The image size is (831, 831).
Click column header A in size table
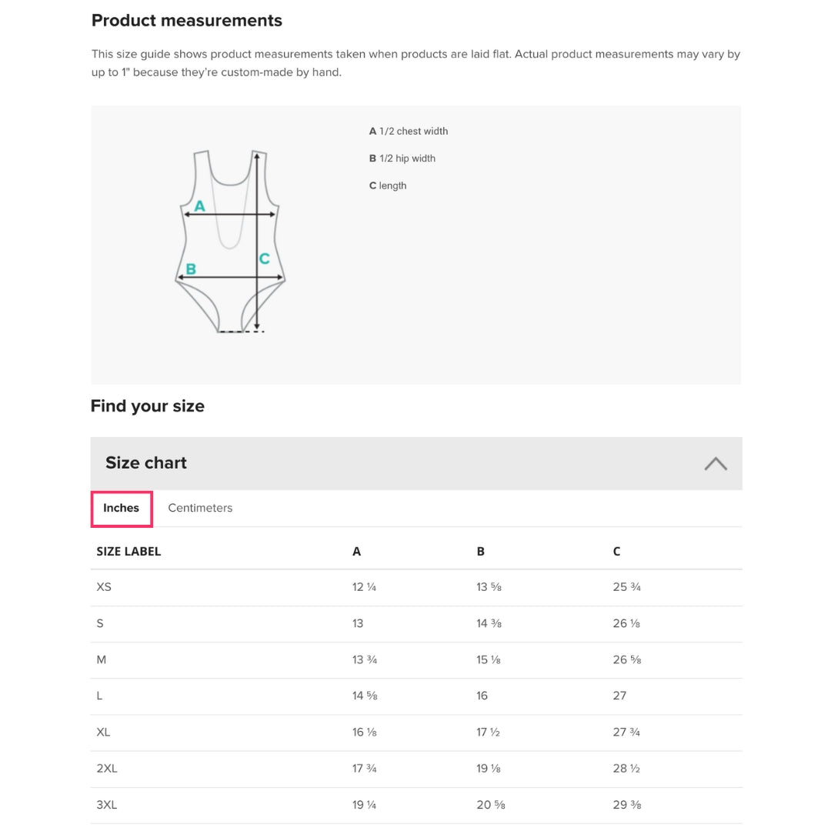[x=356, y=551]
